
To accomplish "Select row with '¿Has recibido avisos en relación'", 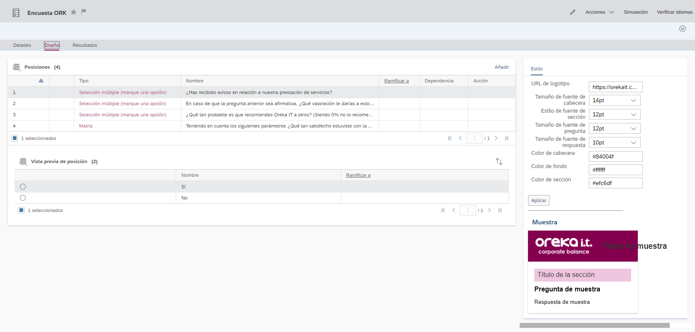I will tap(262, 92).
